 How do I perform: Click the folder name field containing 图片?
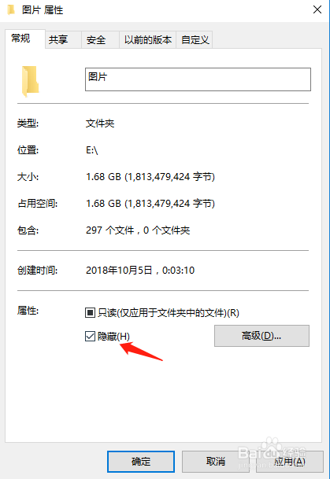198,79
